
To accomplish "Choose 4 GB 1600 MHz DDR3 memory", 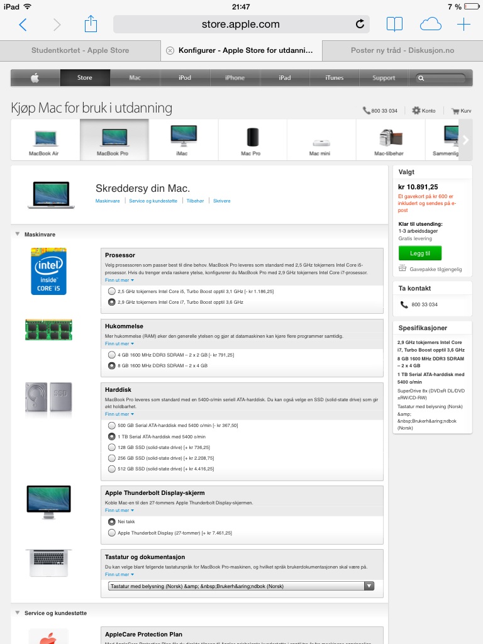I will pyautogui.click(x=111, y=355).
